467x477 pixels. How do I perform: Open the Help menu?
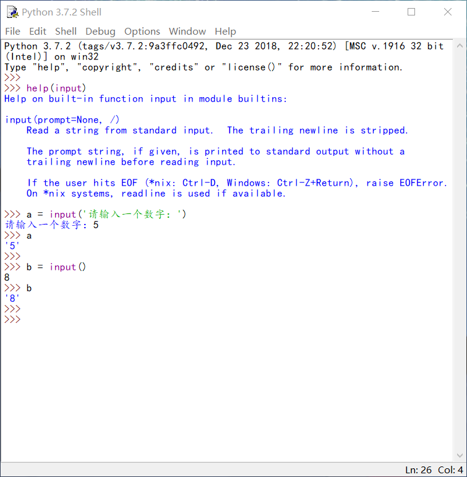(225, 32)
